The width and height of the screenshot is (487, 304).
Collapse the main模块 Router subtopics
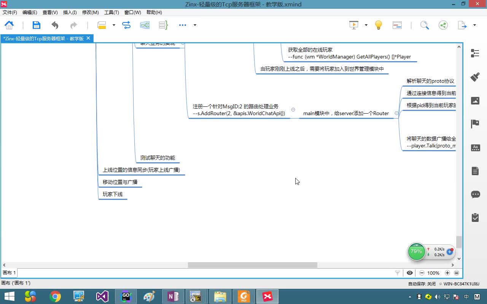click(x=396, y=113)
